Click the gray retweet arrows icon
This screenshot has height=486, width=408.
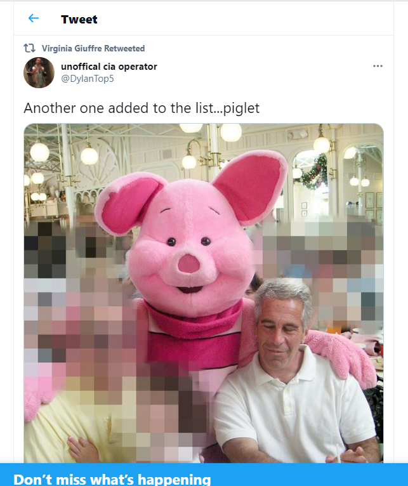(29, 48)
